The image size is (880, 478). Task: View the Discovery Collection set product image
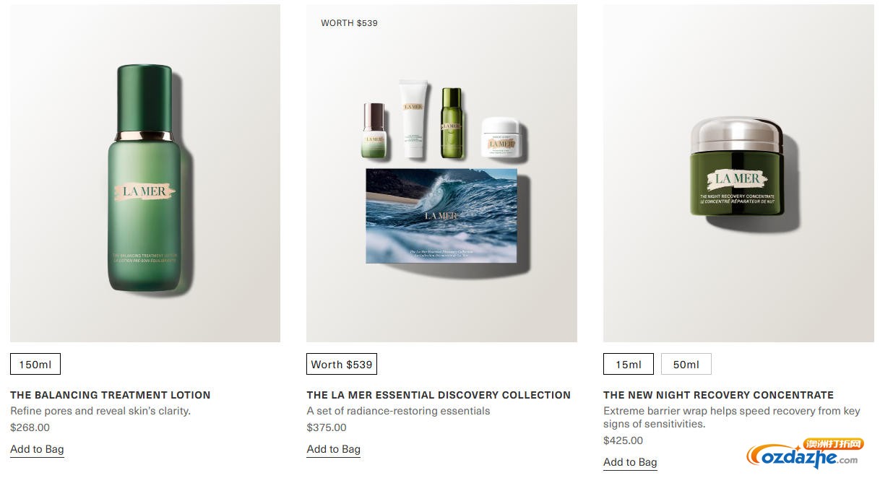point(441,173)
